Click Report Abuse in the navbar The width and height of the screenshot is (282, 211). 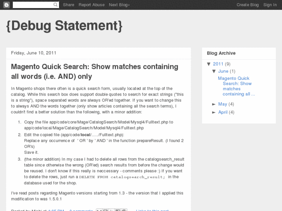pos(92,5)
